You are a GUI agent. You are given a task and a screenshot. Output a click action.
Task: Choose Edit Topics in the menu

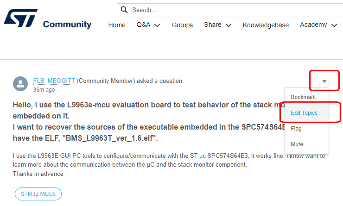coord(304,112)
